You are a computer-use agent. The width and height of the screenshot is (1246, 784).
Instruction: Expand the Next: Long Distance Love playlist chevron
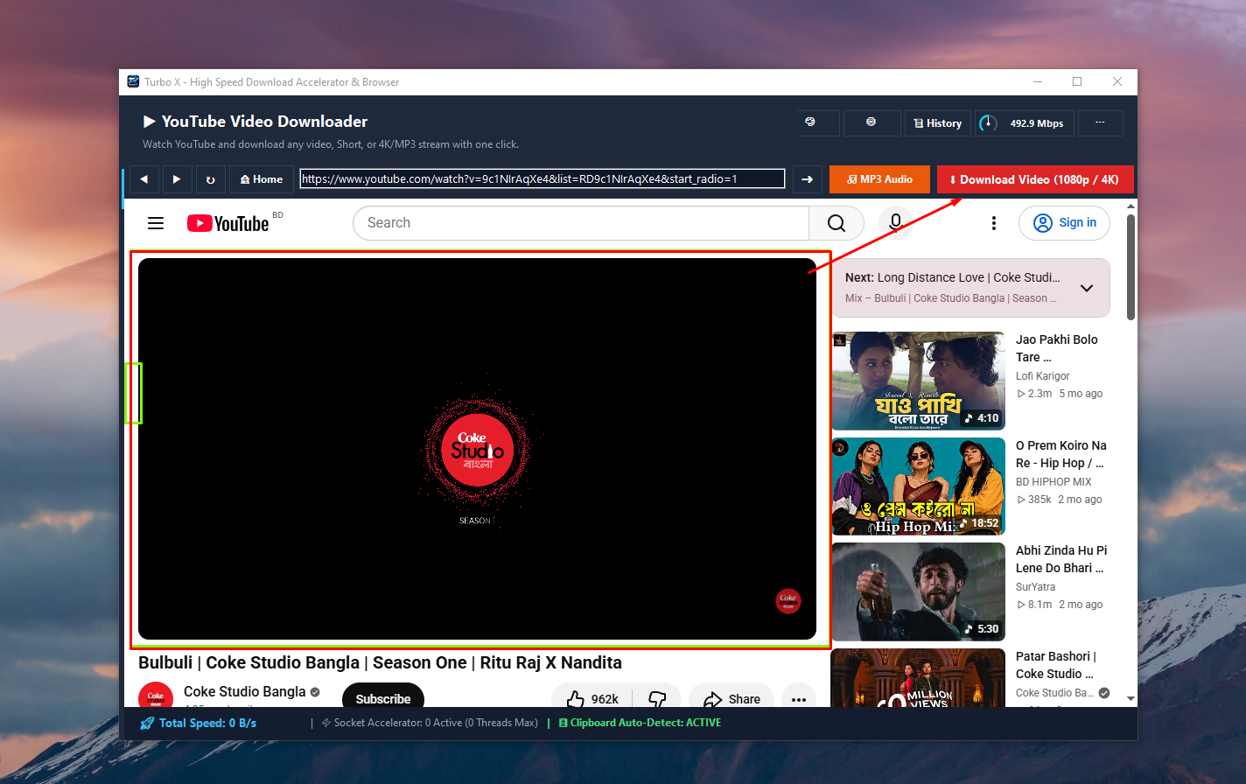1087,288
